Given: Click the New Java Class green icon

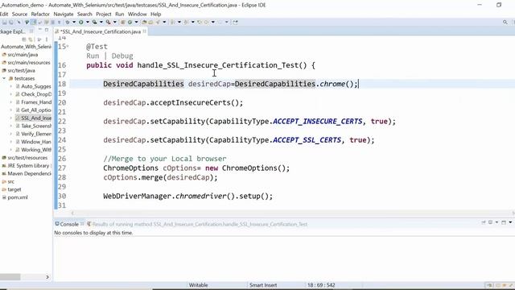Looking at the screenshot, I should pos(130,22).
